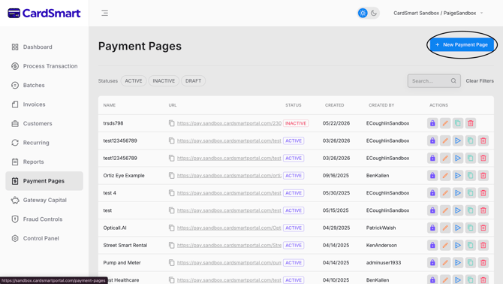Open the Ortiz Eye Example page link
This screenshot has width=503, height=284.
[x=229, y=176]
